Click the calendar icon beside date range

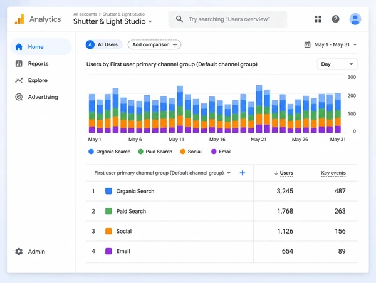(307, 44)
